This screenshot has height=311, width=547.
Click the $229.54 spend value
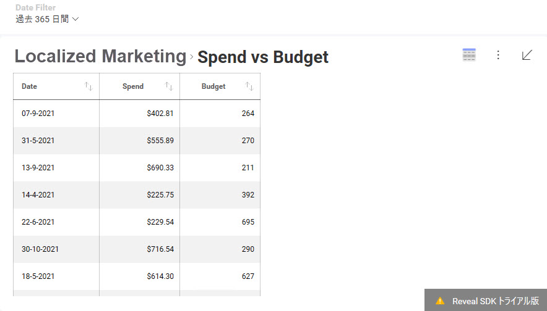click(x=160, y=222)
